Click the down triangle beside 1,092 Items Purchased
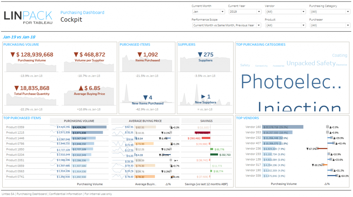This screenshot has width=353, height=197. (x=140, y=55)
